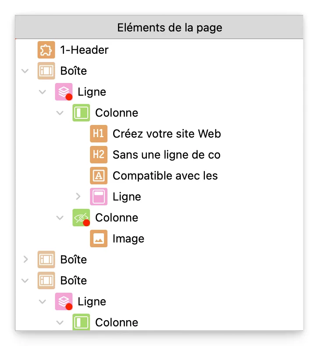This screenshot has width=318, height=346.
Task: Click the stacked layers icon of first Ligne
Action: (63, 92)
